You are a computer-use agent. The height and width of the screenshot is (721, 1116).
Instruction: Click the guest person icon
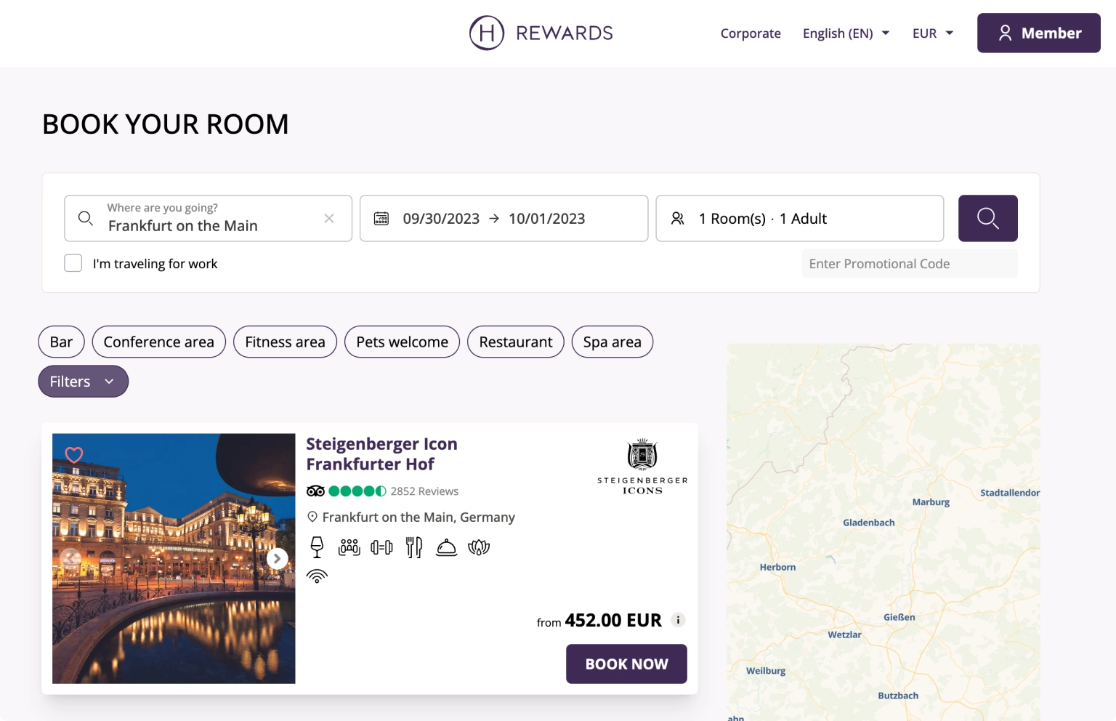tap(677, 218)
